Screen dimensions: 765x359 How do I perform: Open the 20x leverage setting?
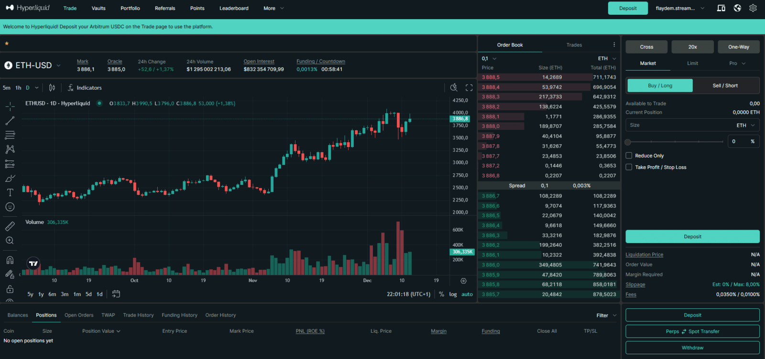[692, 47]
